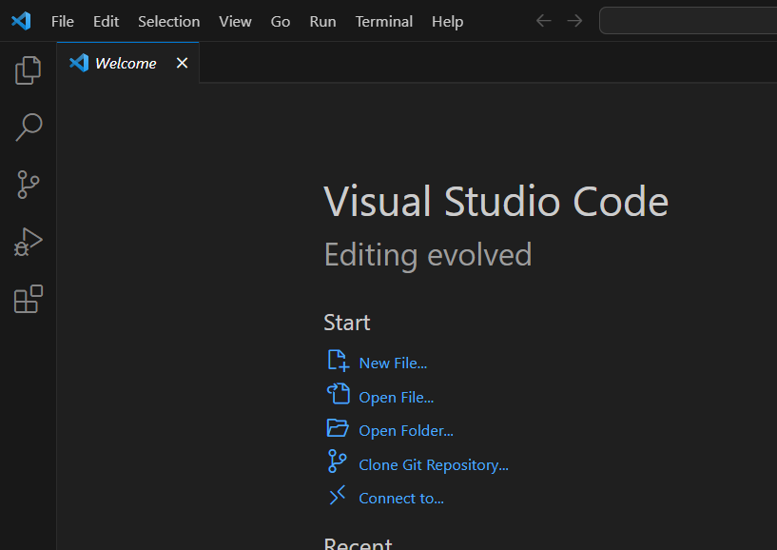Click the Connect to remote icon

pyautogui.click(x=338, y=495)
